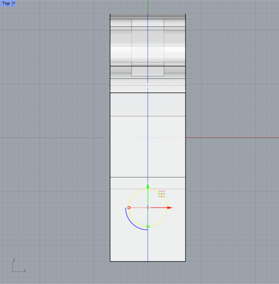Click the gumball blue rotation arc
This screenshot has height=284, width=279.
coord(132,223)
